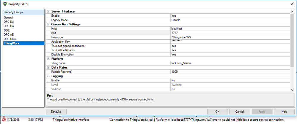
Task: Edit the Publish Floor value 1000
Action: click(230, 72)
